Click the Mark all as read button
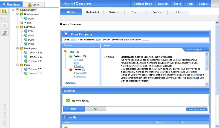Viewport: 219px width, 128px height. click(x=197, y=109)
